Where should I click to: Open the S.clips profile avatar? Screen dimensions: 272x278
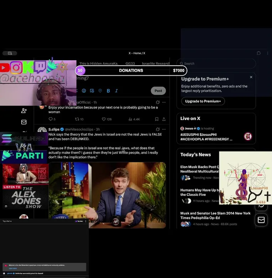point(42,130)
